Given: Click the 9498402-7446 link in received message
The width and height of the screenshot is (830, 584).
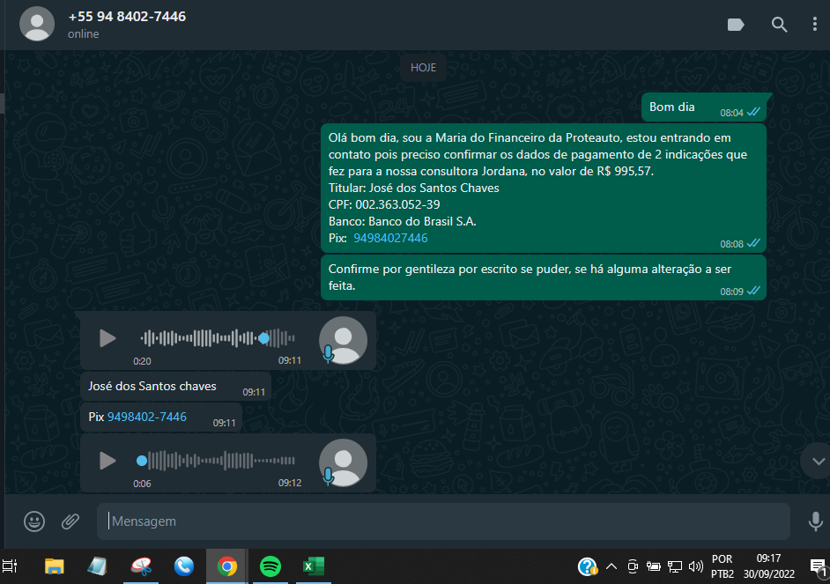Looking at the screenshot, I should [147, 417].
